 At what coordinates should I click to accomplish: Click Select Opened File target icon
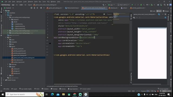point(31,8)
